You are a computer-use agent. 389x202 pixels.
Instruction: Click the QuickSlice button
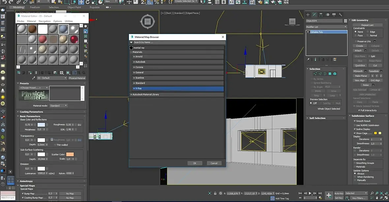point(360,65)
